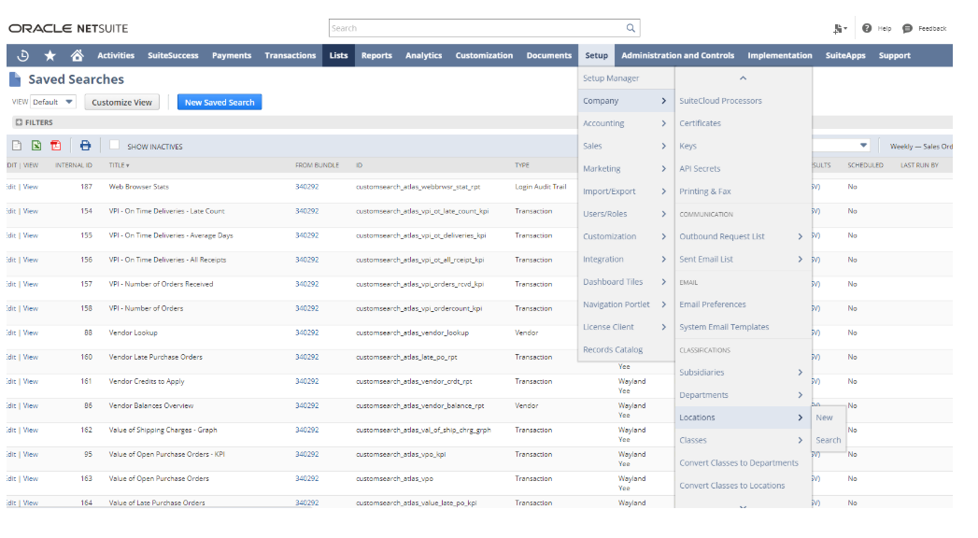Screen dimensions: 978x538
Task: Open the role switcher icon near Help
Action: coord(840,28)
